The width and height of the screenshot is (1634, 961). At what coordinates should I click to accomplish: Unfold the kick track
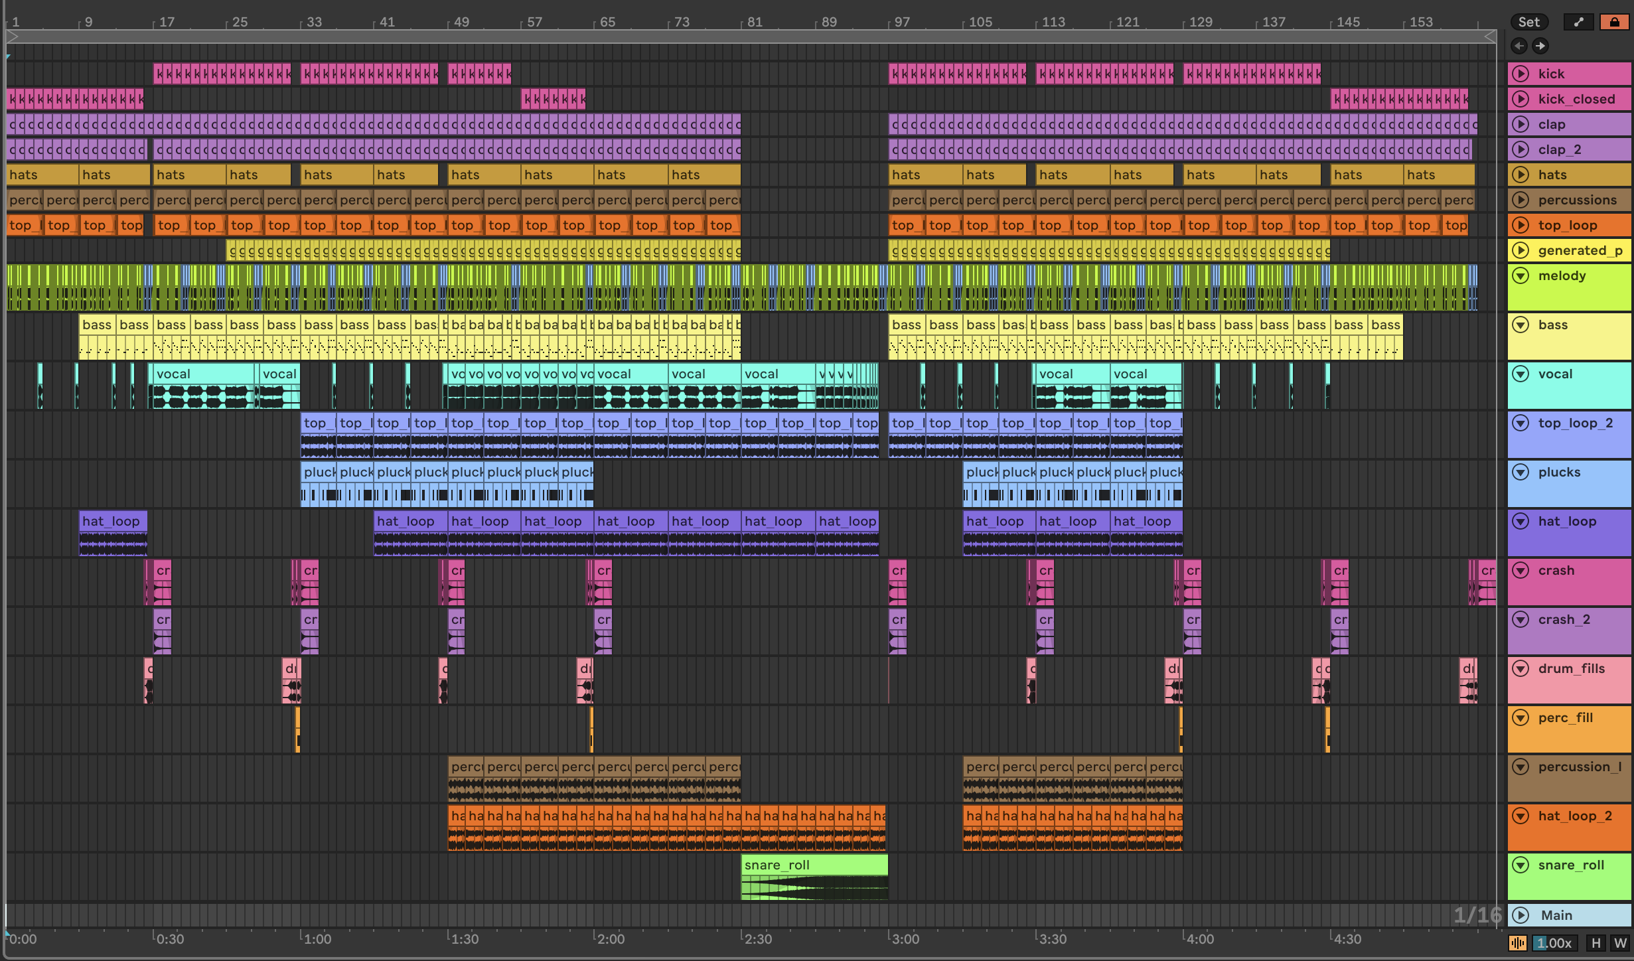click(1521, 74)
